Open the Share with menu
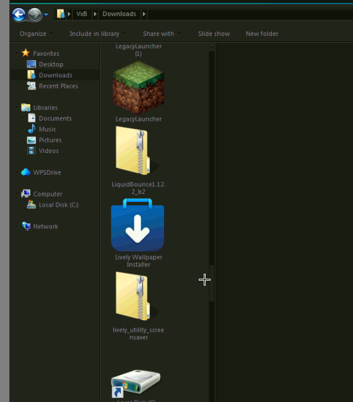Viewport: 353px width, 402px height. pos(162,33)
